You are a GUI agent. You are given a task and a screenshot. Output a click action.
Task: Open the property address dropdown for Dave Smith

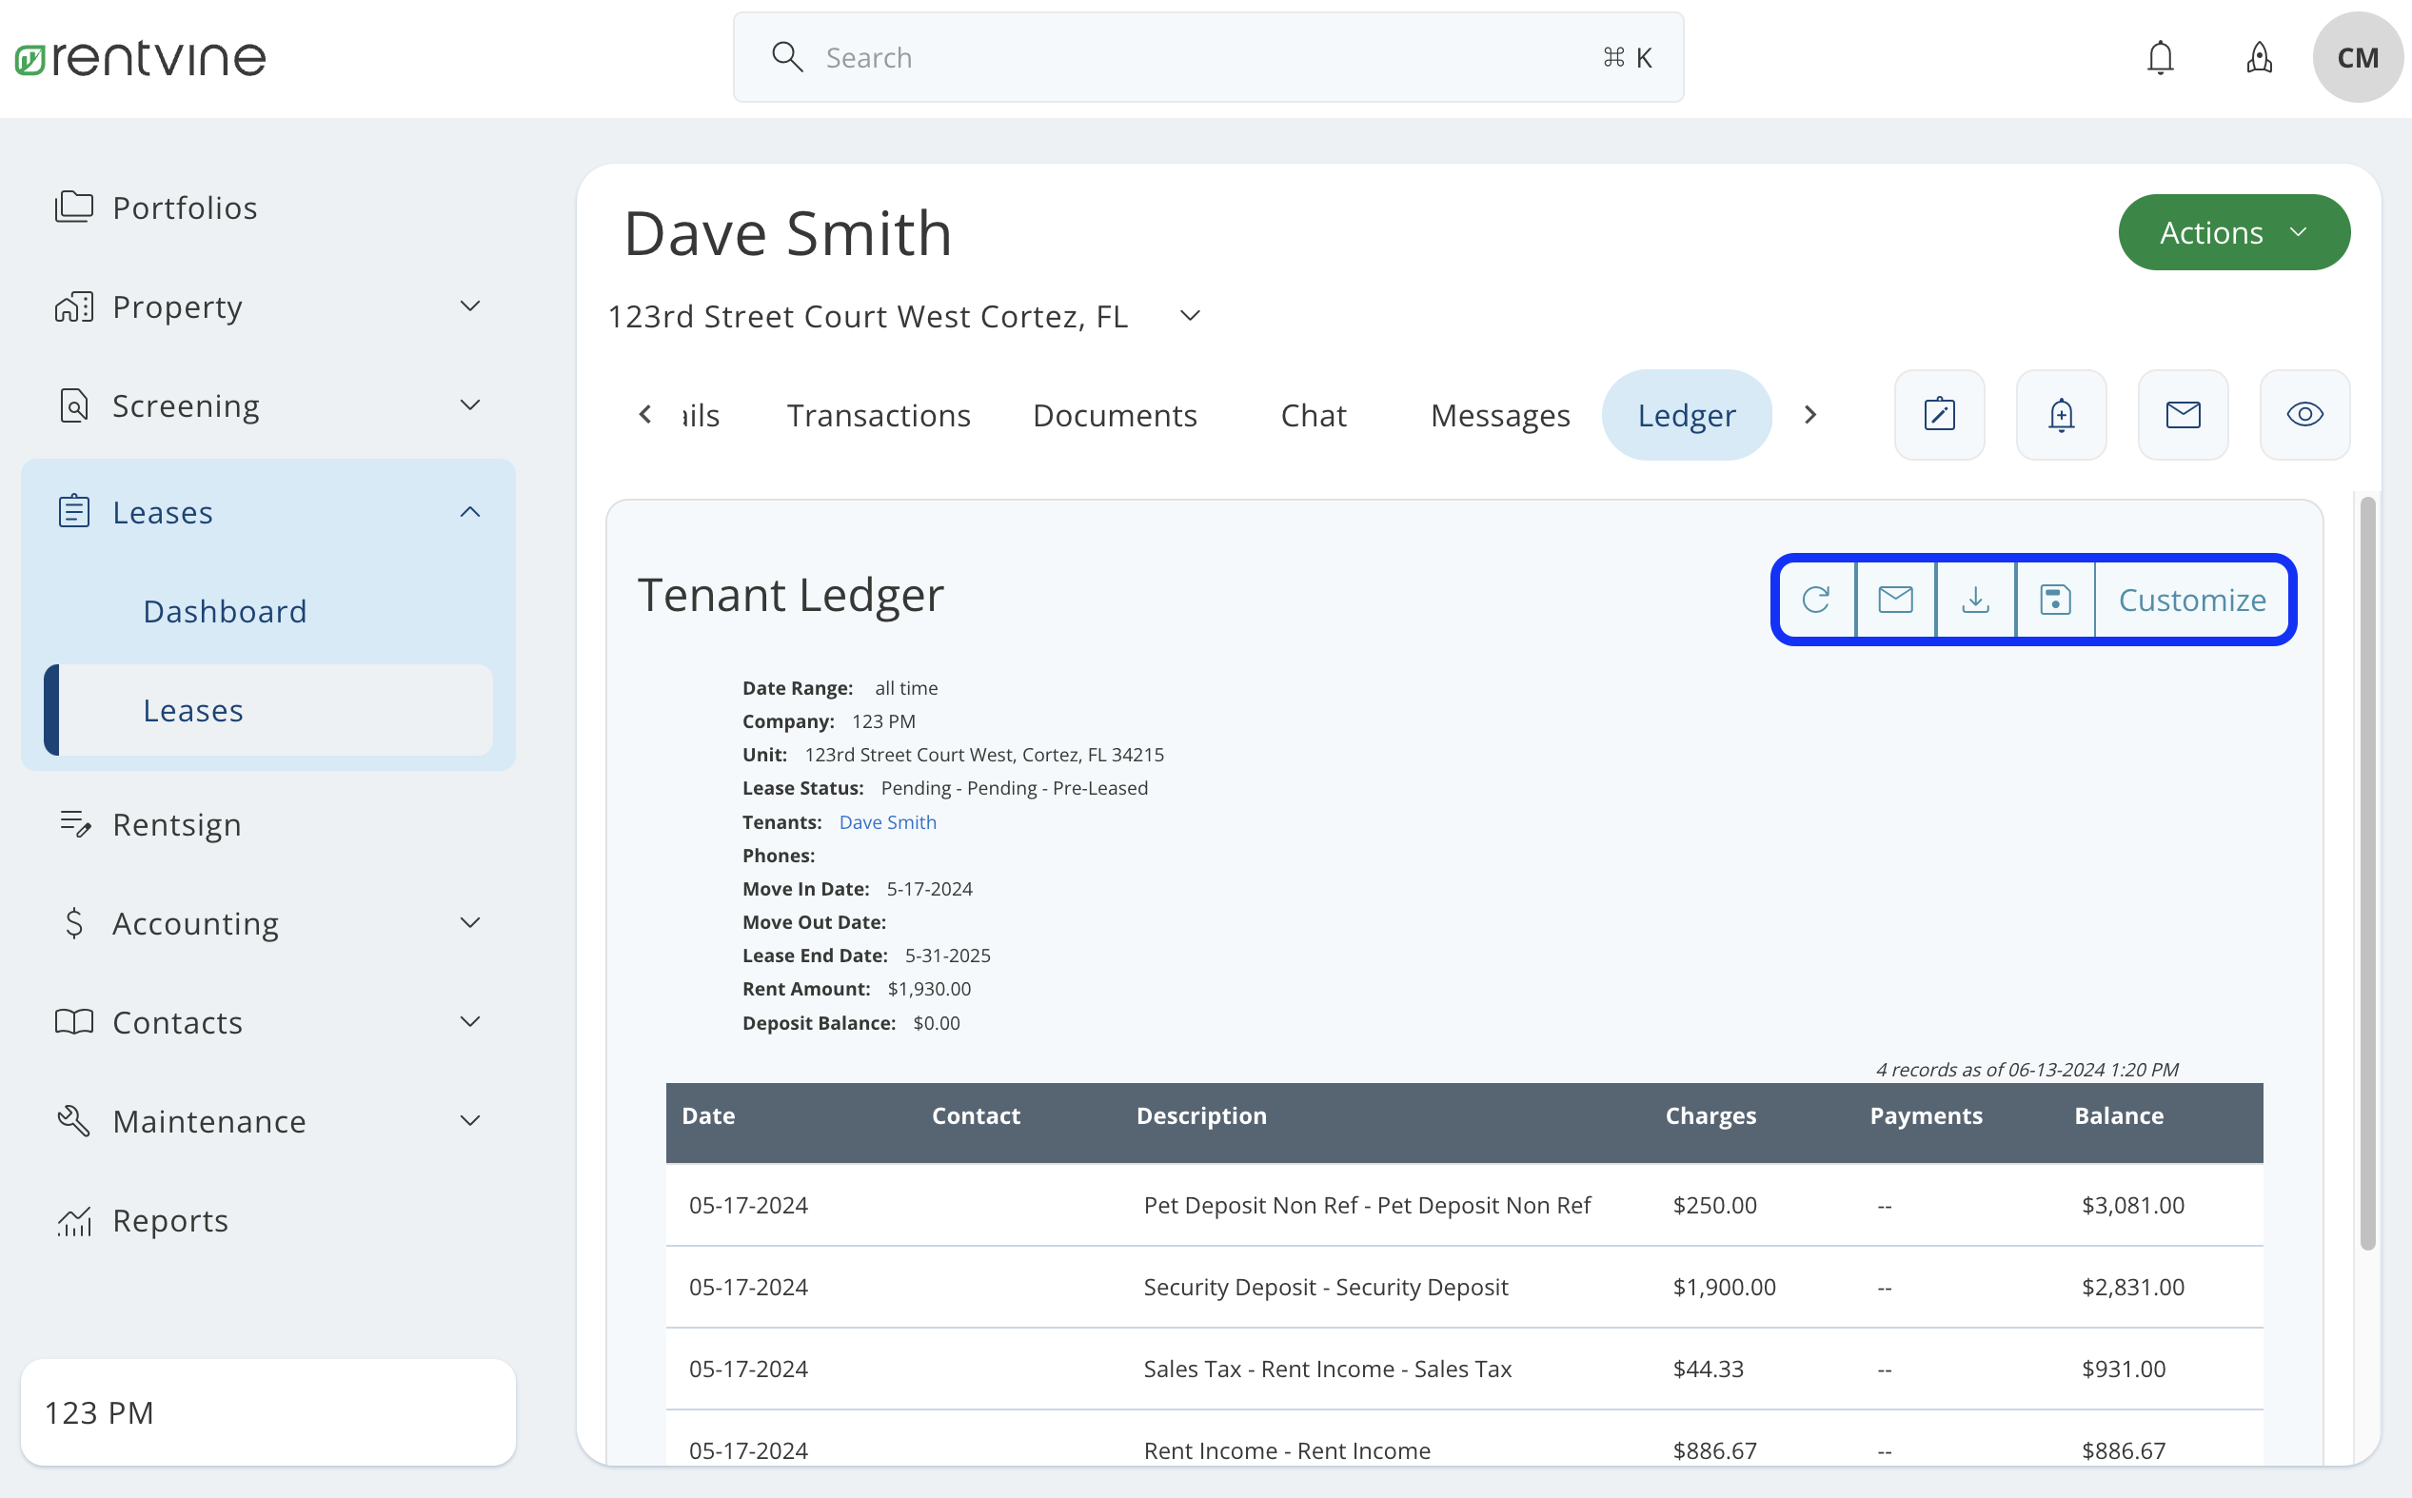pos(1189,316)
